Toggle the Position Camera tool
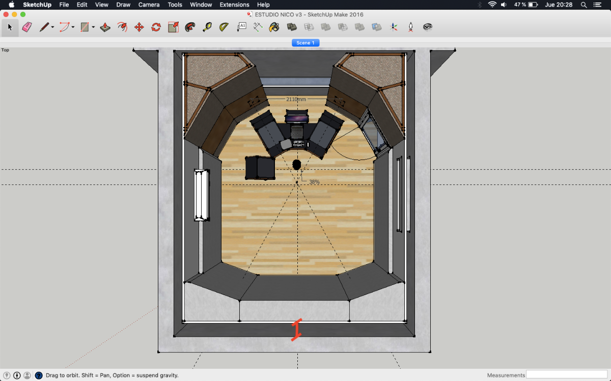Screen dimensions: 611x381 pyautogui.click(x=411, y=27)
